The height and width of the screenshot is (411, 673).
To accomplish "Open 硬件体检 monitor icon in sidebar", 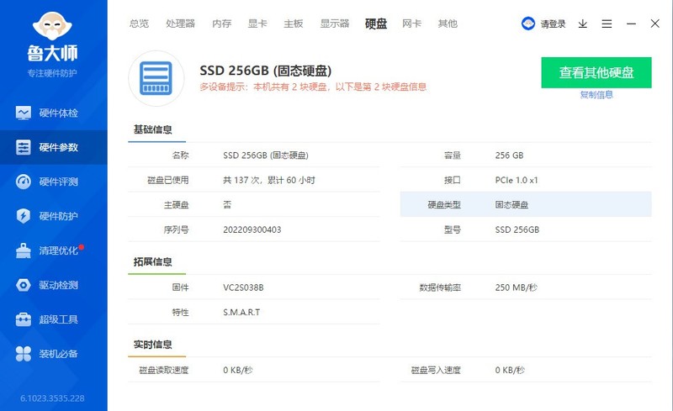I will click(x=24, y=113).
